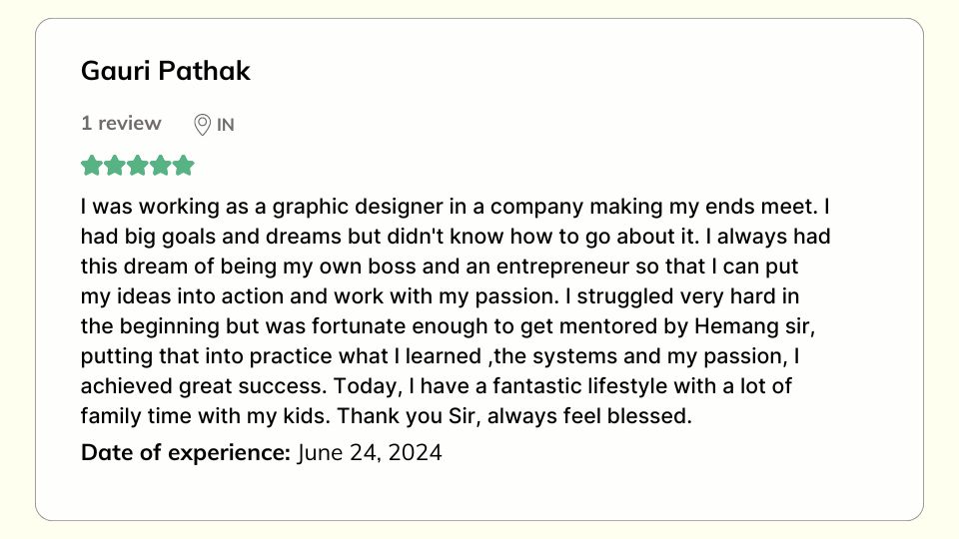
Task: Select the date June 24, 2024
Action: (370, 452)
